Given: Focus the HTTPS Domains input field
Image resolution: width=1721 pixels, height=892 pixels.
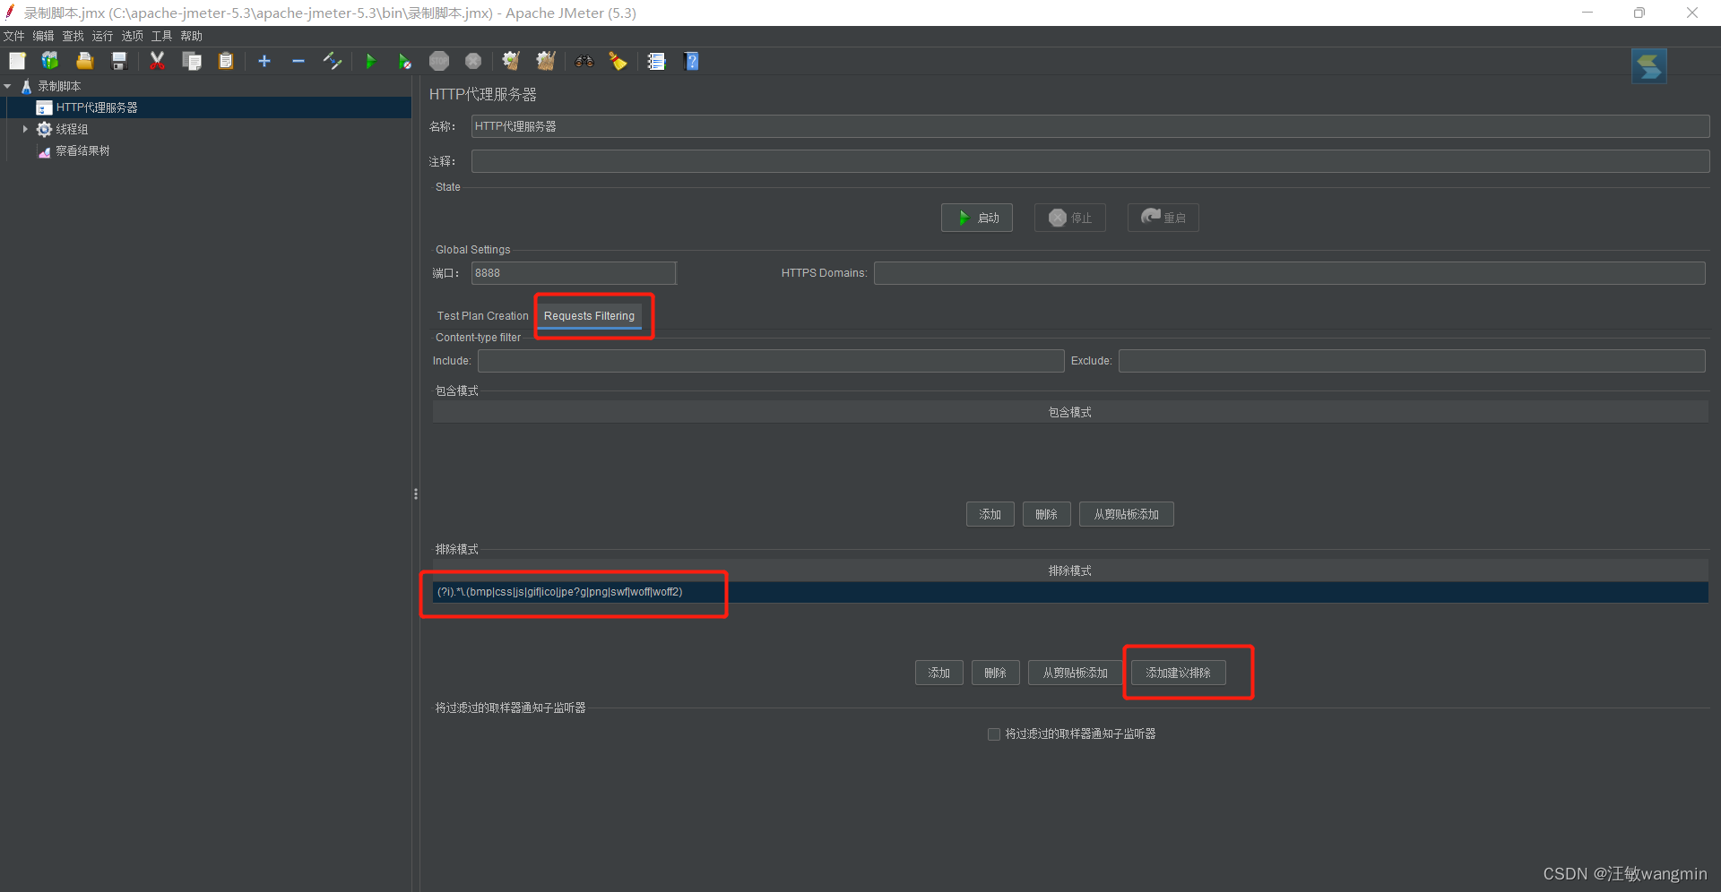Looking at the screenshot, I should point(1289,273).
